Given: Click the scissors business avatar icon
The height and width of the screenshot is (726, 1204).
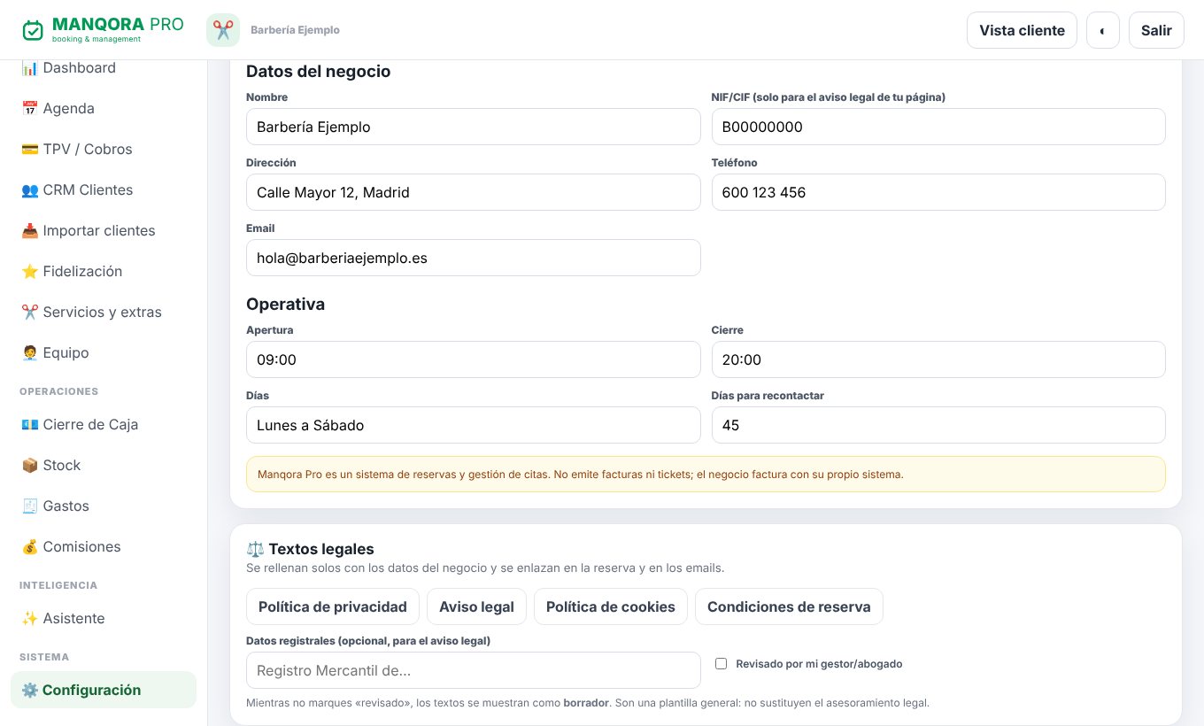Looking at the screenshot, I should [x=223, y=30].
